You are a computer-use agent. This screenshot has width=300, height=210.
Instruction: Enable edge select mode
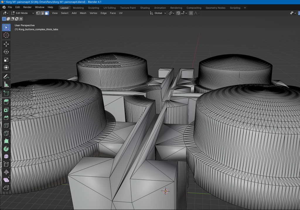click(x=42, y=13)
